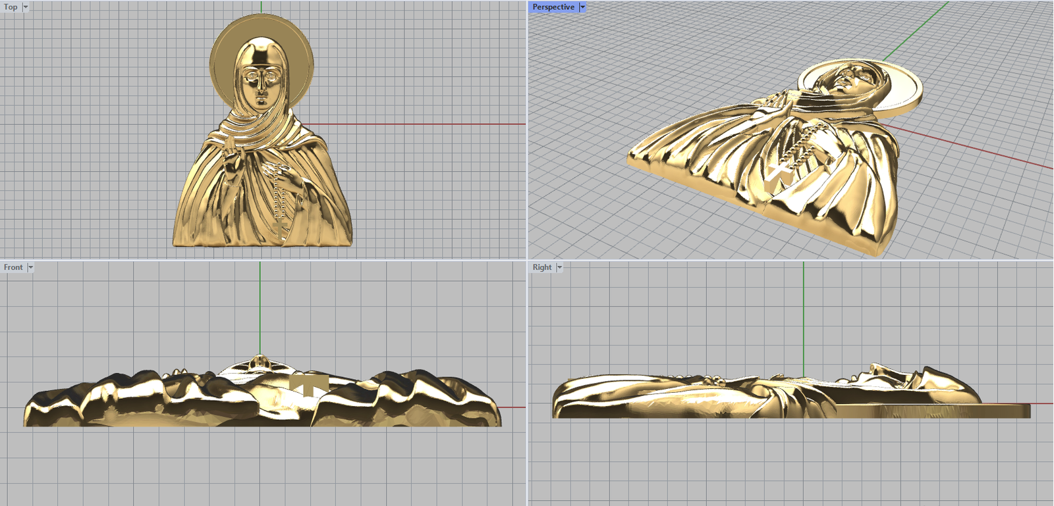The width and height of the screenshot is (1054, 506).
Task: Open the Front viewport dropdown arrow
Action: pyautogui.click(x=30, y=267)
